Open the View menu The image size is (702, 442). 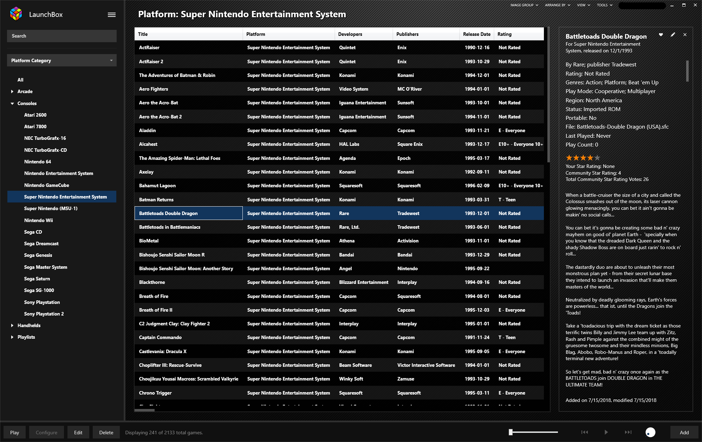[584, 5]
